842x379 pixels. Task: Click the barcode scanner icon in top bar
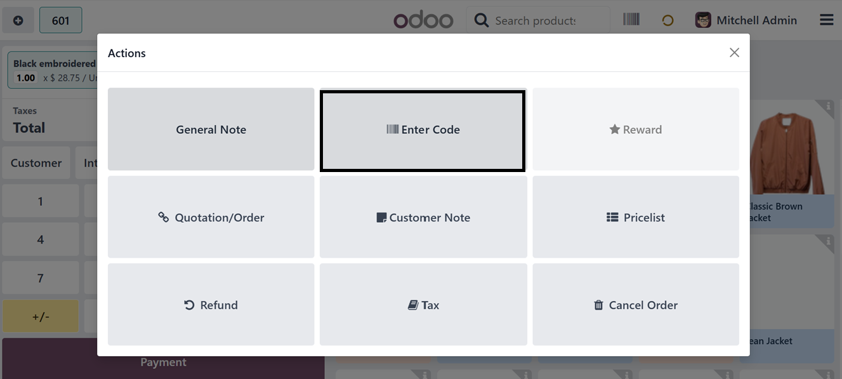(x=631, y=20)
